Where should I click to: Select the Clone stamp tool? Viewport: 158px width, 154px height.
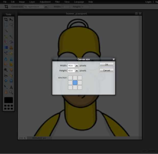pyautogui.click(x=11, y=47)
